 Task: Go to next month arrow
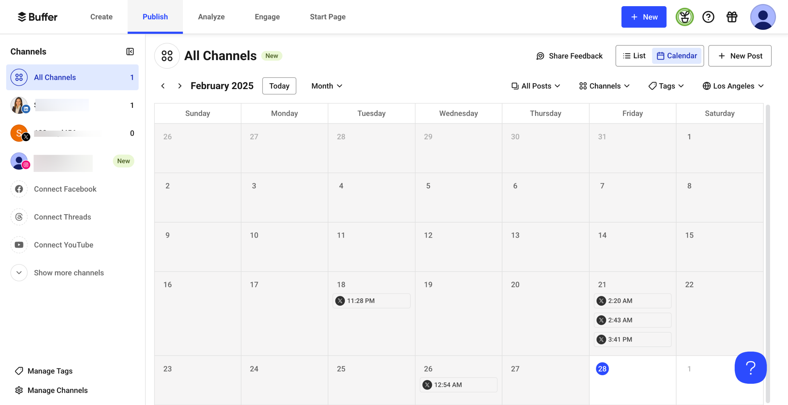tap(180, 86)
